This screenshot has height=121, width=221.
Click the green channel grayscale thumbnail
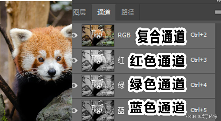pos(98,86)
